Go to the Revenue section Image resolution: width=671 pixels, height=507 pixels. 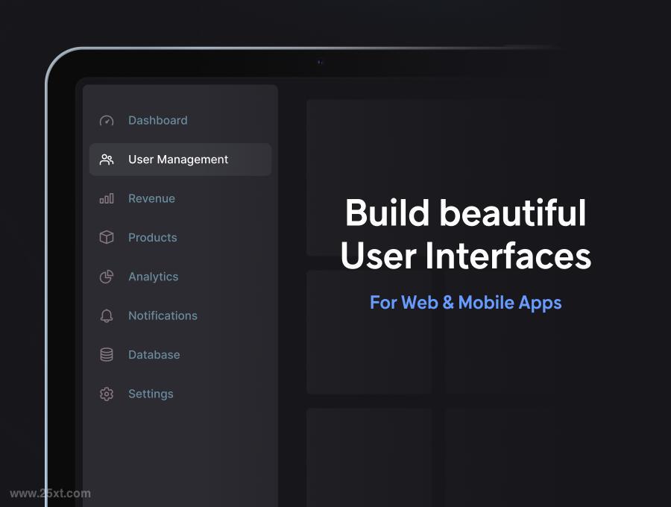pos(152,198)
